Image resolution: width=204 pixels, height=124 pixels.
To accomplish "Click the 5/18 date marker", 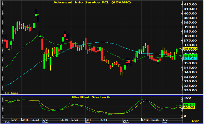I will pos(145,120).
